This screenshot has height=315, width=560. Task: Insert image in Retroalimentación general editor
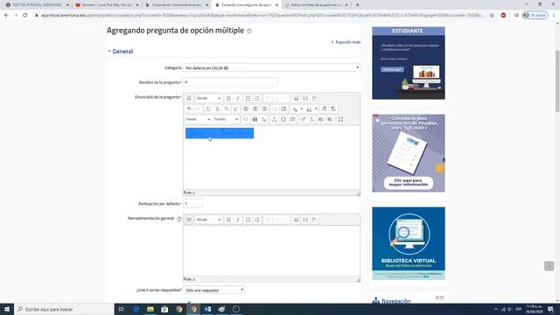(296, 220)
